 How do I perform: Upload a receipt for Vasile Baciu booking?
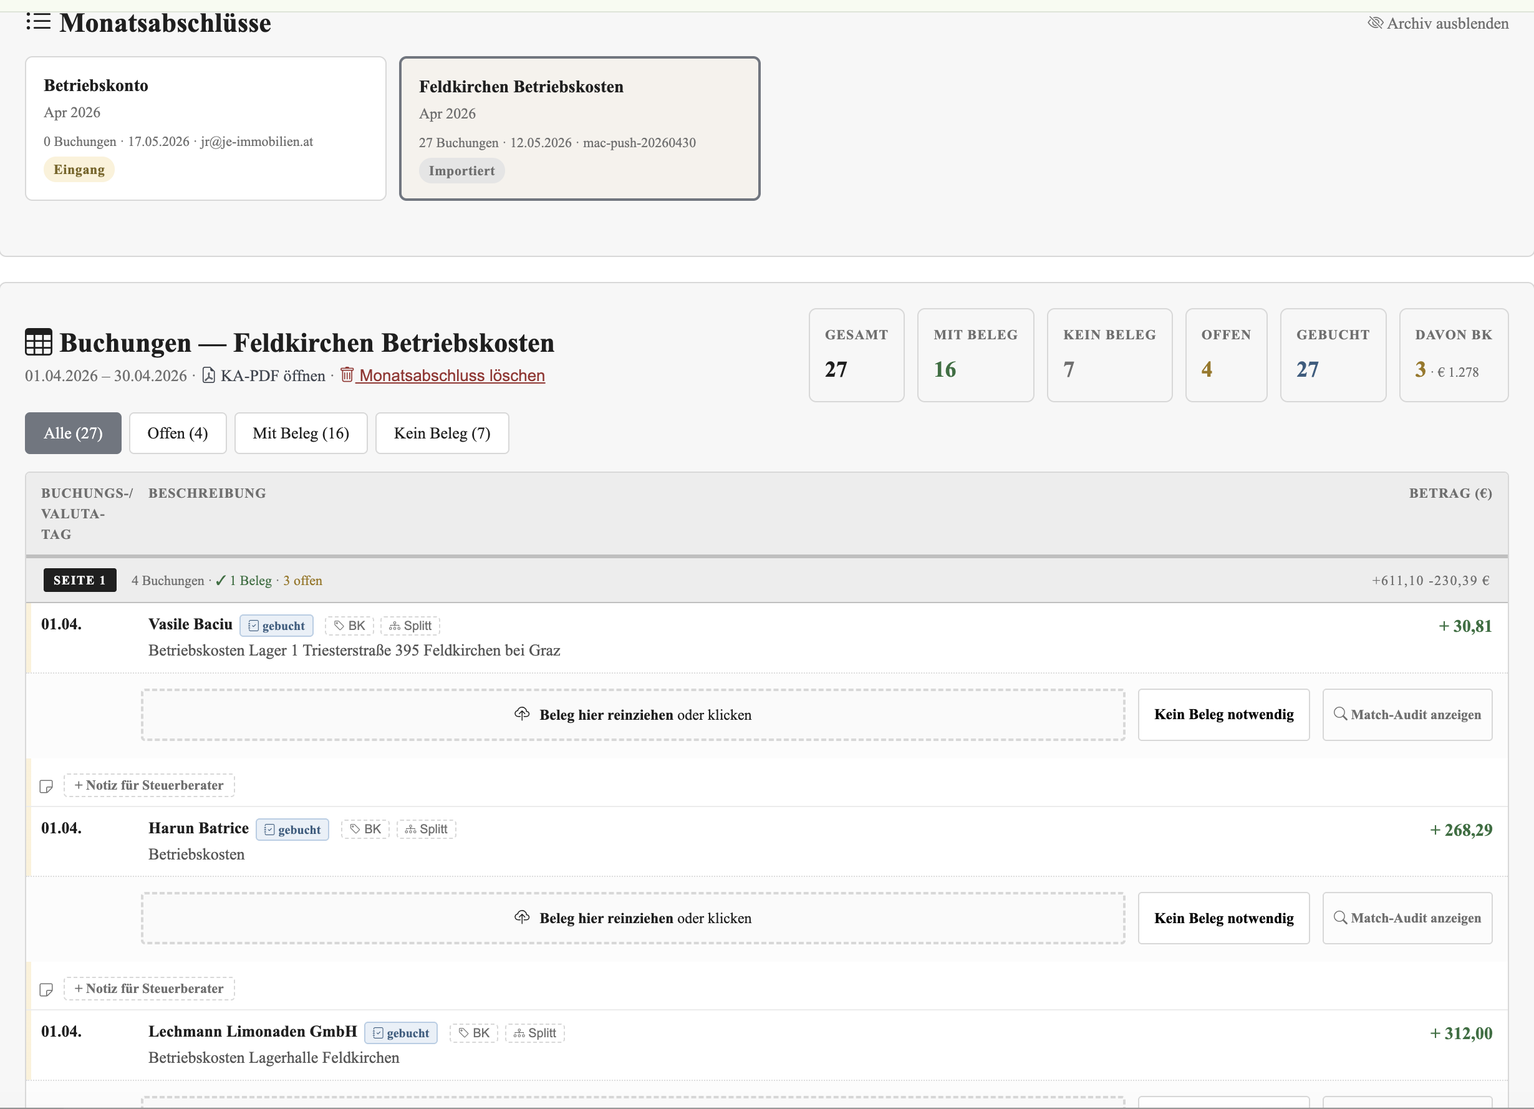[633, 715]
